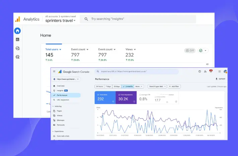The width and height of the screenshot is (238, 156).
Task: Open Views metric dropdown
Action: pos(135,50)
